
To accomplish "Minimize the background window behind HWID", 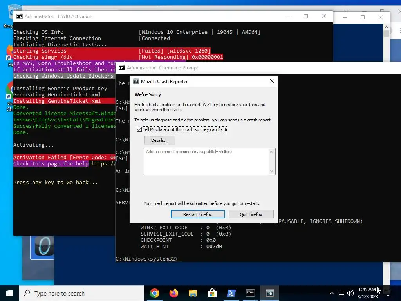I will [345, 17].
